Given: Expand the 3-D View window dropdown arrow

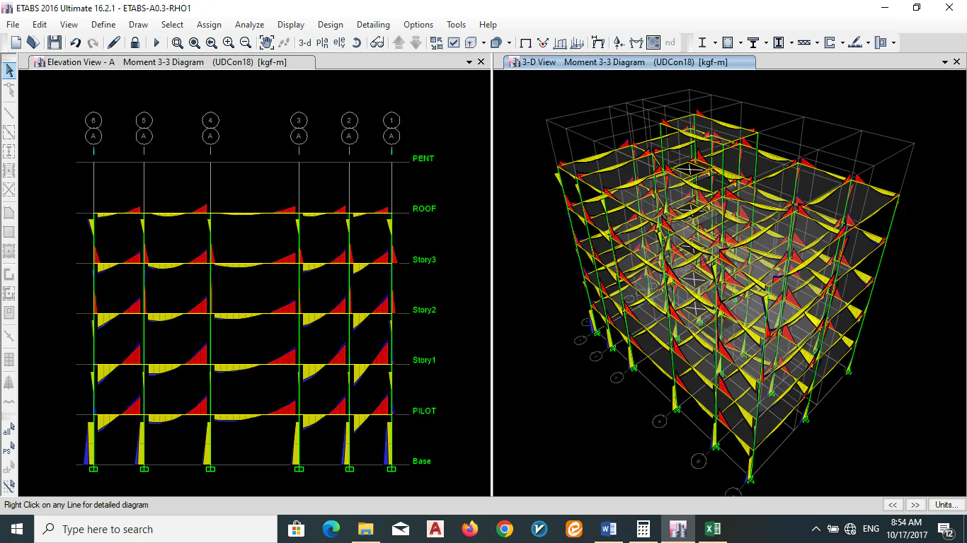Looking at the screenshot, I should pos(944,62).
